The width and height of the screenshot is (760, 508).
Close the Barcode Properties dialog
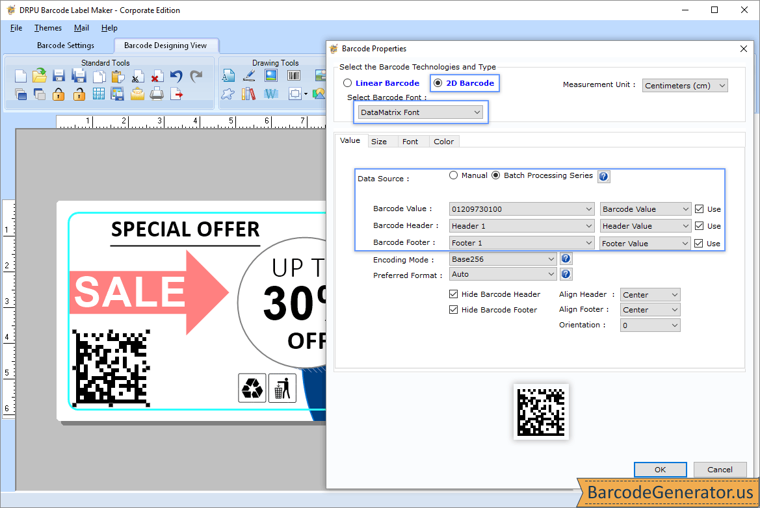[744, 49]
